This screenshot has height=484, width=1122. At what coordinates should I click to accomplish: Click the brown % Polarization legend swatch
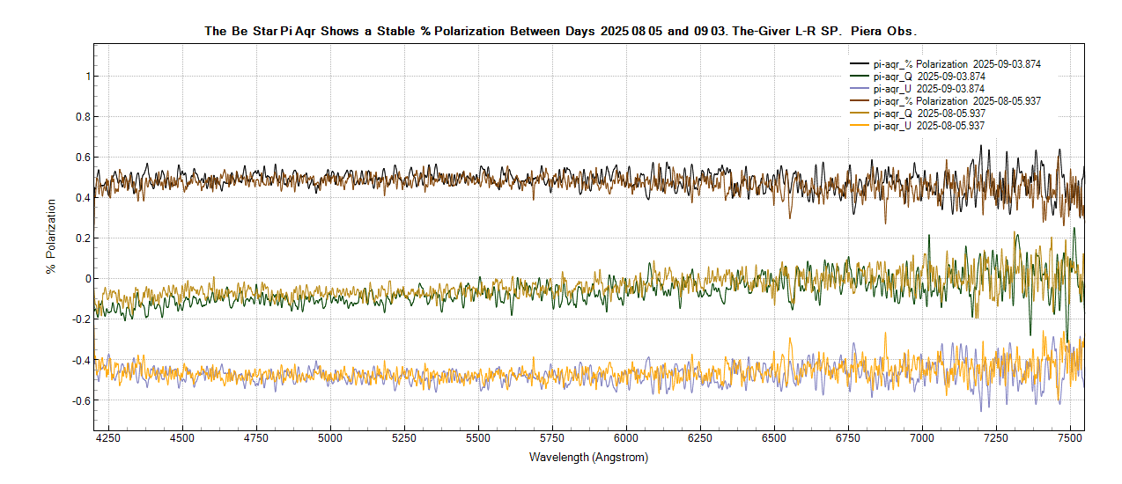click(x=860, y=101)
